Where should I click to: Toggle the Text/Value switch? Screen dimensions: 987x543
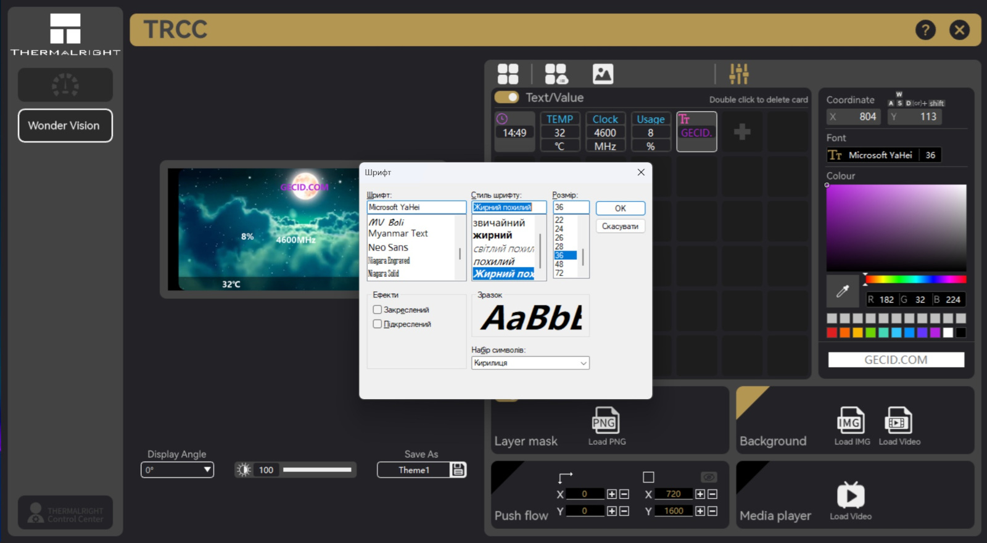coord(507,97)
